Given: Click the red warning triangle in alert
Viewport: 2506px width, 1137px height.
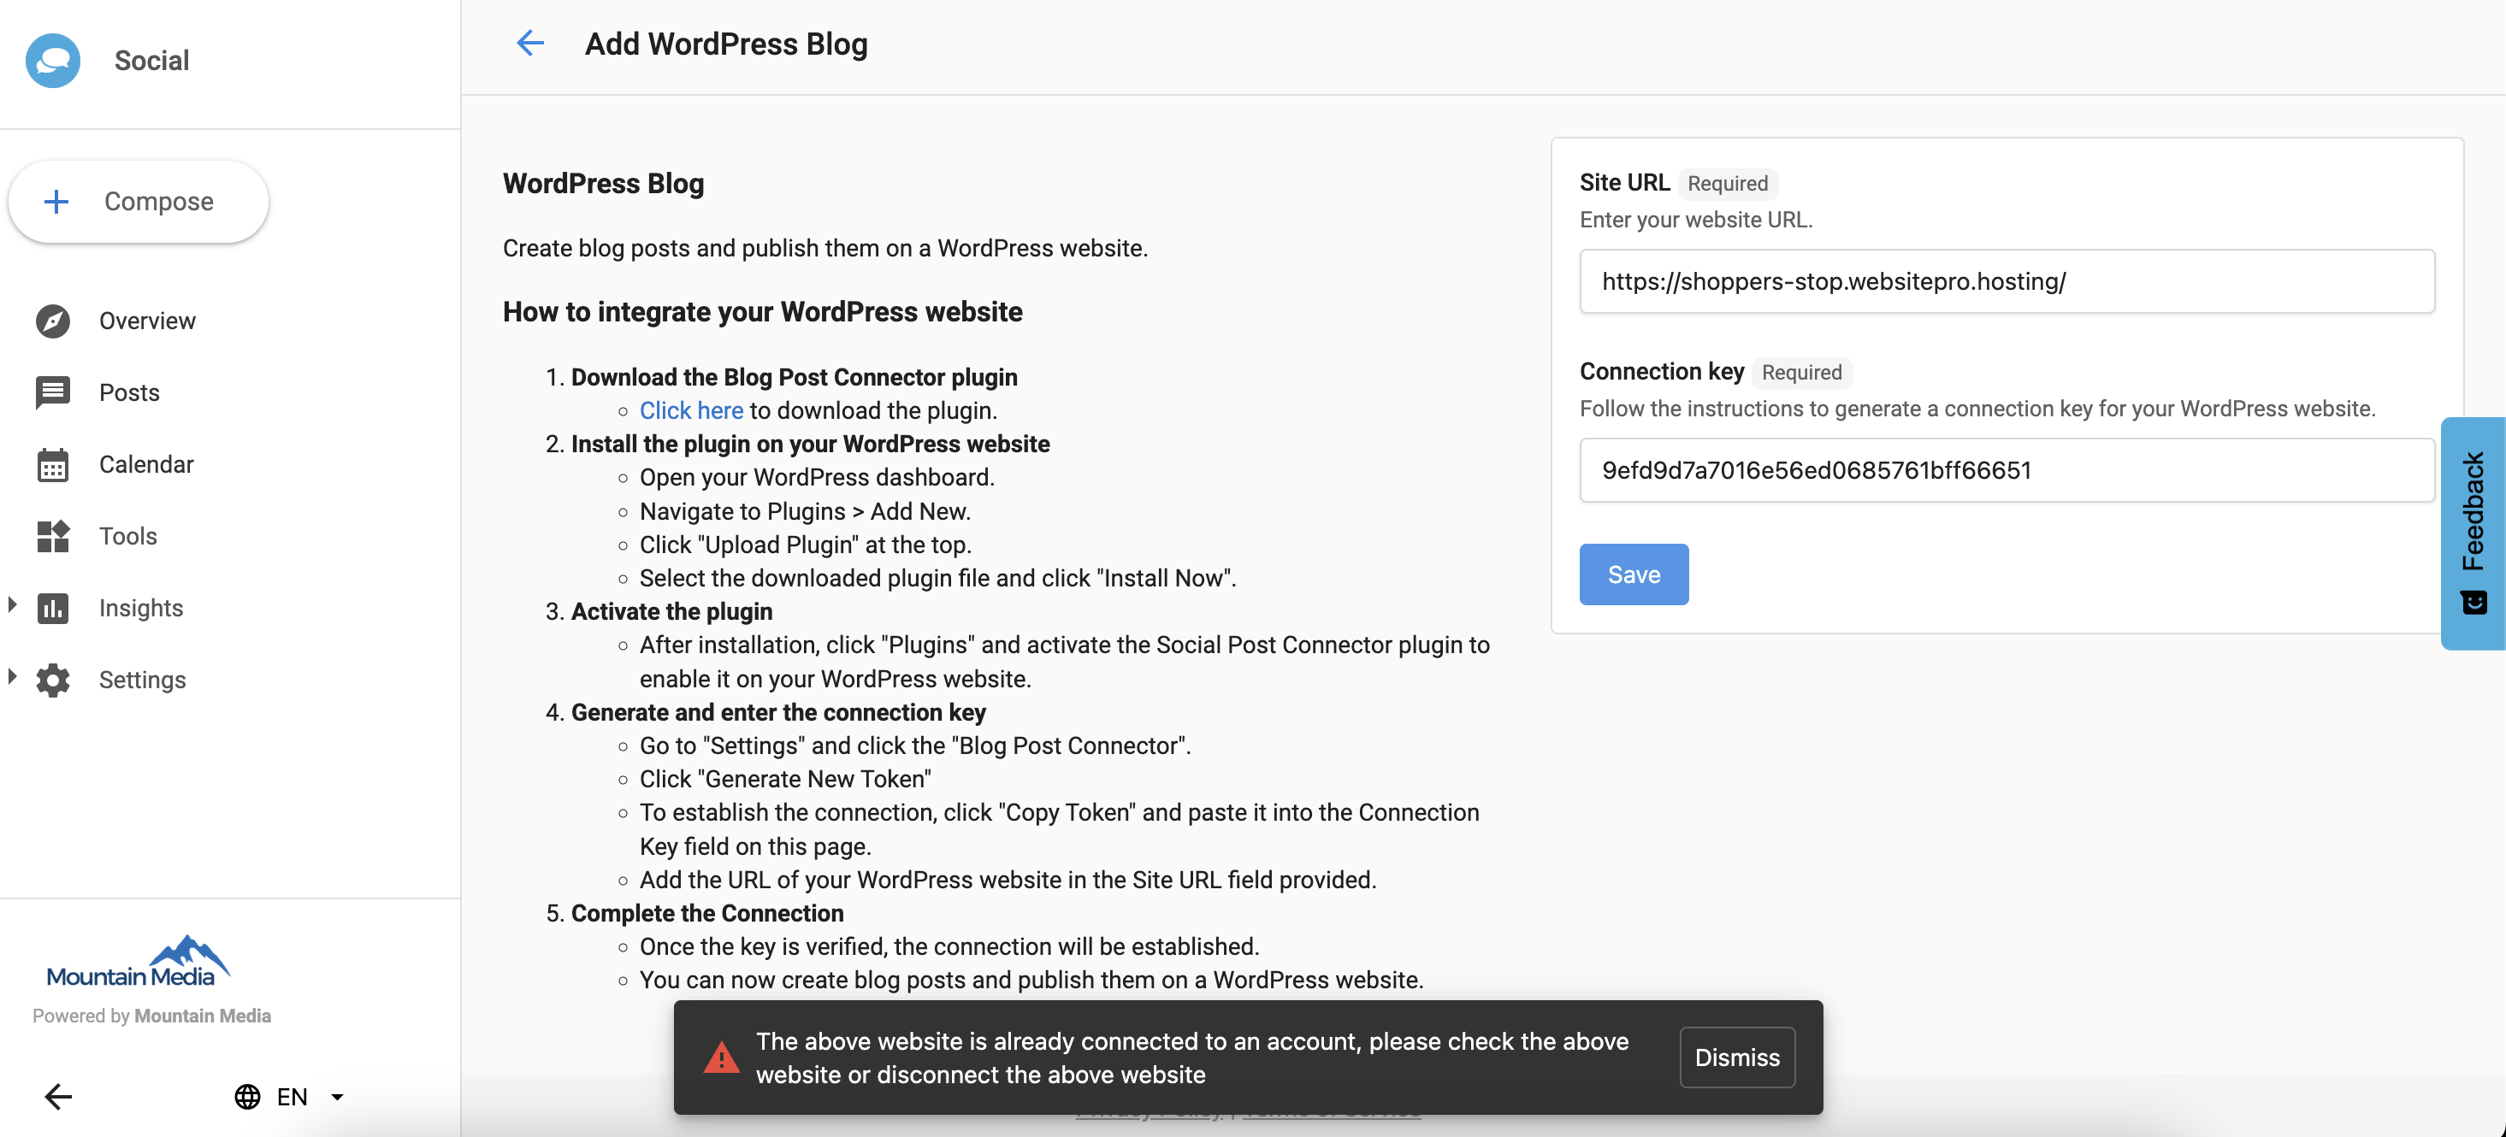Looking at the screenshot, I should click(721, 1057).
